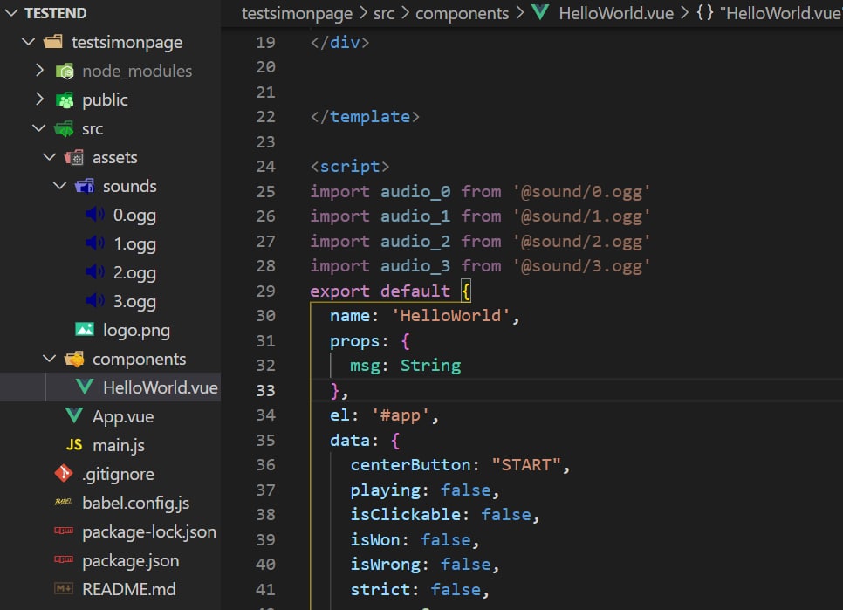The width and height of the screenshot is (843, 610).
Task: Collapse the sounds folder chevron
Action: point(59,186)
